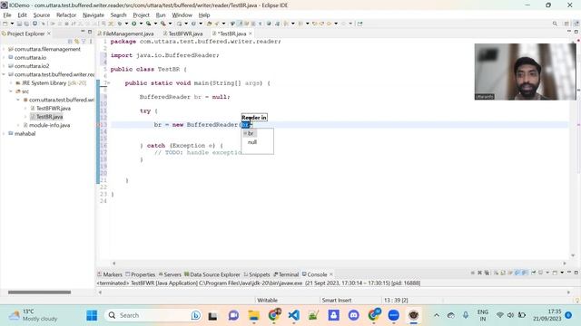Open the File menu
Image resolution: width=581 pixels, height=326 pixels.
tap(7, 15)
